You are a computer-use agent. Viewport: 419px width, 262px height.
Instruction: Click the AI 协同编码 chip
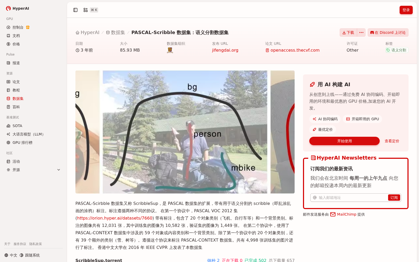325,119
